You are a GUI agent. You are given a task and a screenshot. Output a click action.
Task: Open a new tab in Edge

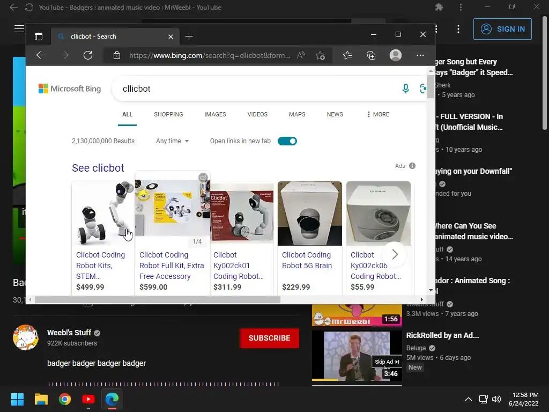[189, 36]
